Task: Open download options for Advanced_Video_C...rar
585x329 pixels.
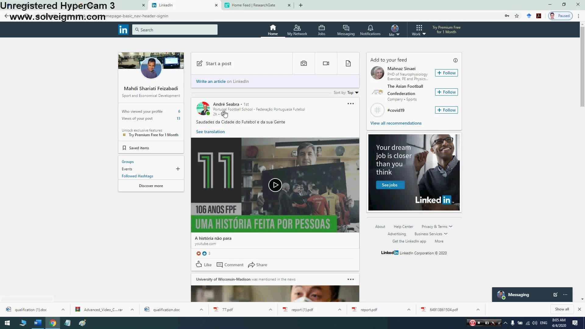Action: pyautogui.click(x=132, y=310)
